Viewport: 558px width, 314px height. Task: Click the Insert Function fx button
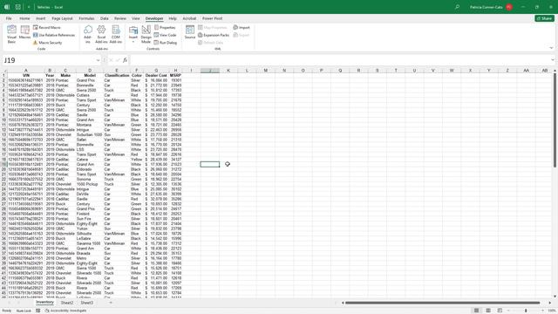pos(125,60)
